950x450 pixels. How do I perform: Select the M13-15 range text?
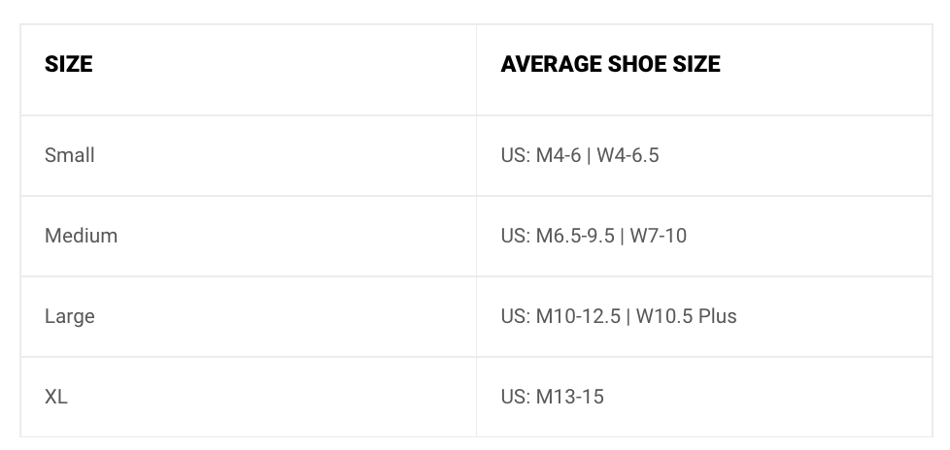tap(569, 397)
